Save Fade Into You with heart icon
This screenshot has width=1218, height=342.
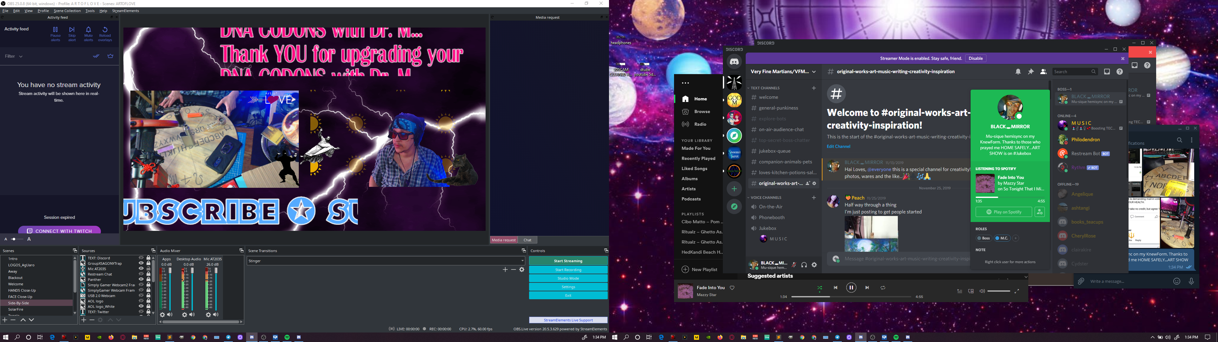tap(732, 288)
